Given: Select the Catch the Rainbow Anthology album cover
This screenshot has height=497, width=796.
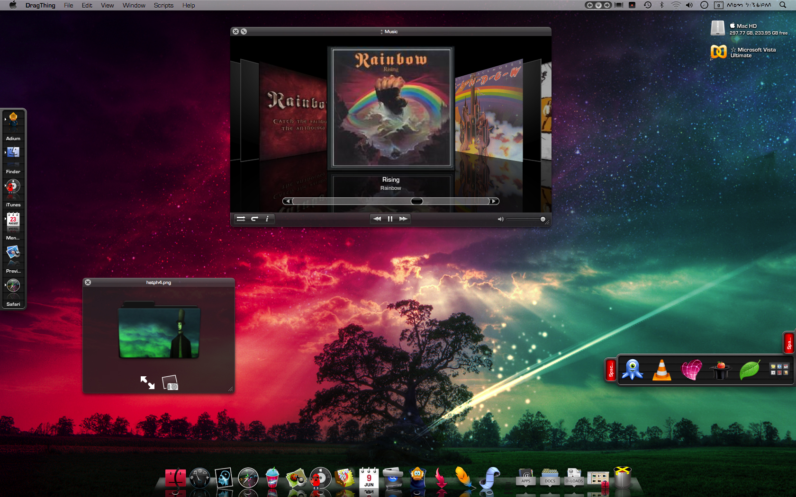Looking at the screenshot, I should (x=293, y=111).
